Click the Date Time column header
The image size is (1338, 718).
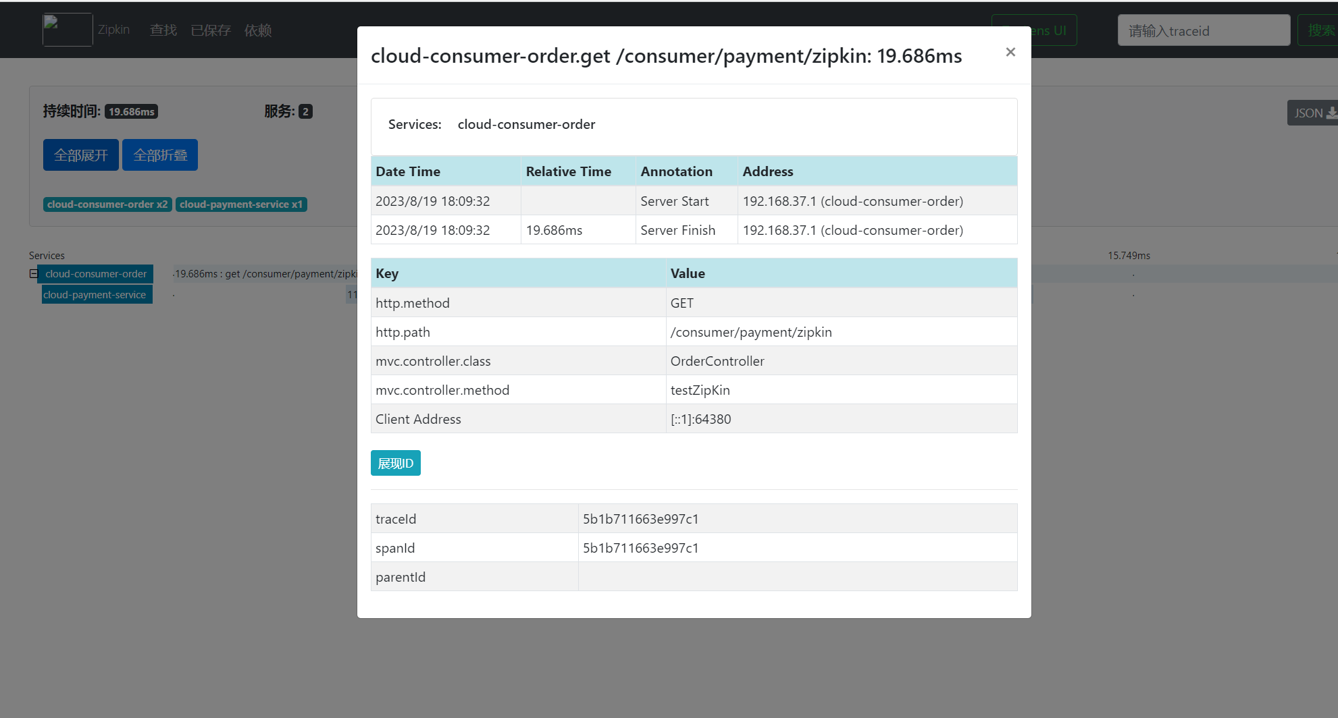click(x=446, y=171)
